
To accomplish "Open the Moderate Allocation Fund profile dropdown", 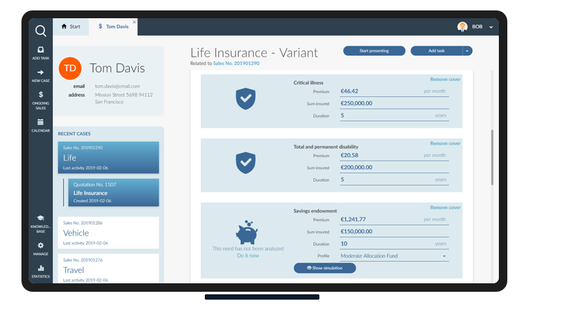I will (393, 256).
